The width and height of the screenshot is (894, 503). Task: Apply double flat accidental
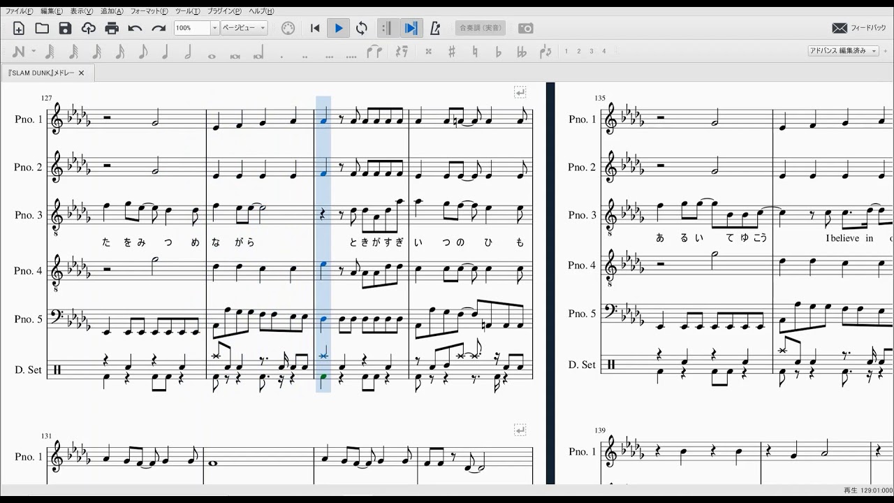click(x=521, y=52)
